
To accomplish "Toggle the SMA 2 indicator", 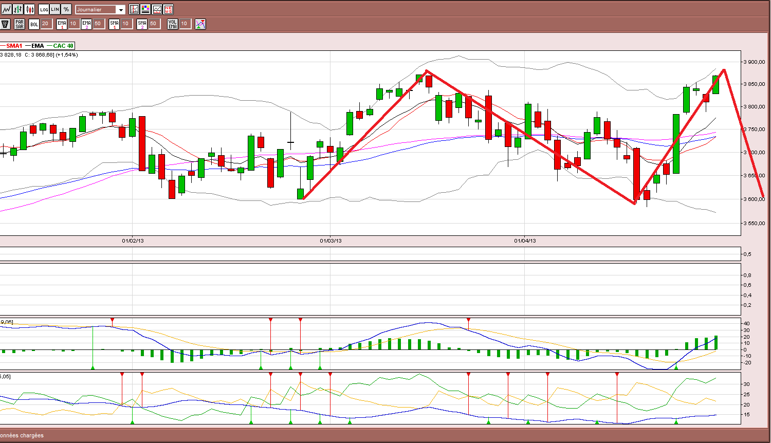I will (x=142, y=24).
